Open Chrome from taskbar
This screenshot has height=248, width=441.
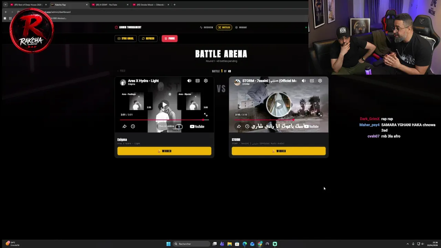[260, 244]
